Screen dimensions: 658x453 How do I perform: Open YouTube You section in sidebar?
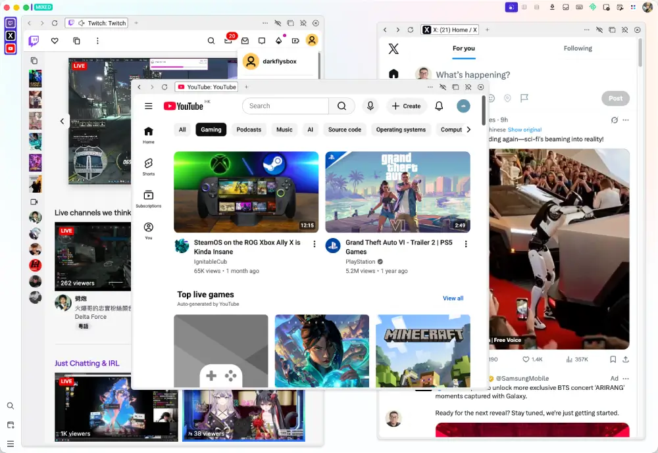[x=149, y=231]
